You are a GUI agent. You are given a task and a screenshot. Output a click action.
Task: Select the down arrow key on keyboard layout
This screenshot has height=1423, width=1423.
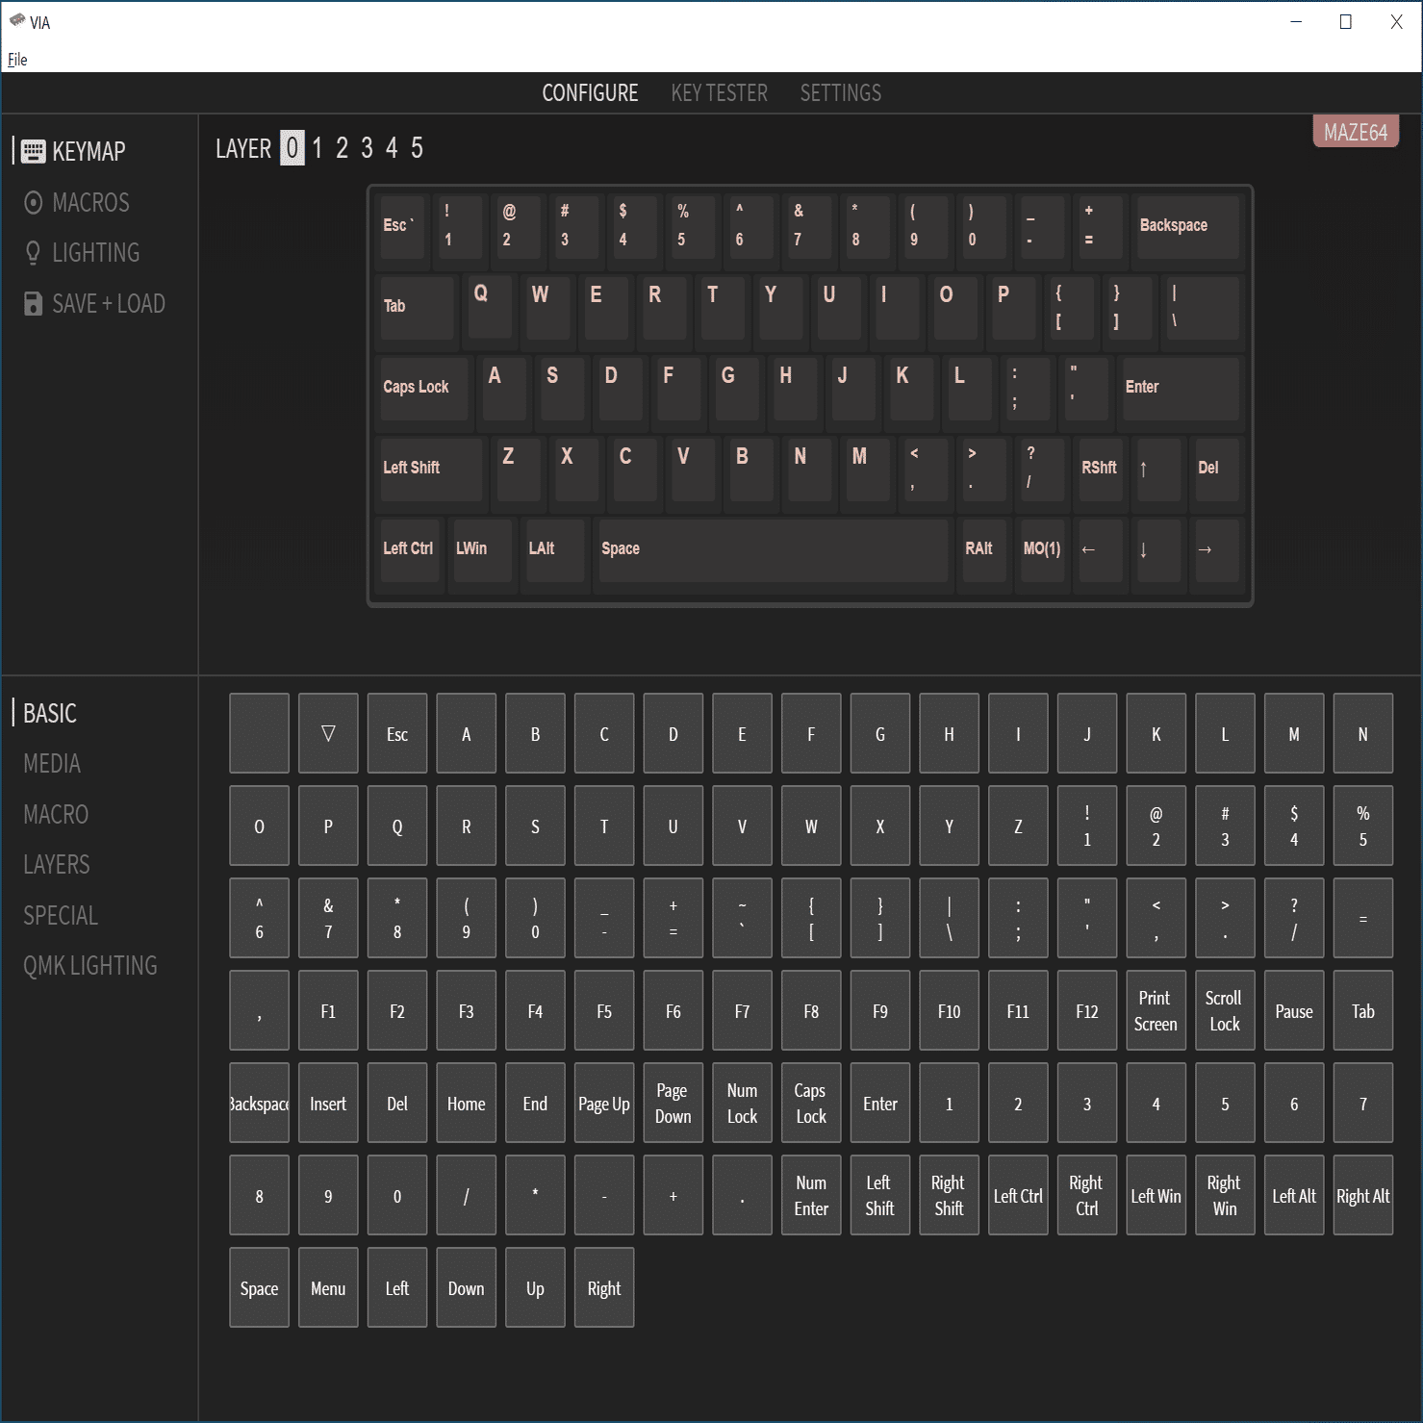[x=1157, y=549]
